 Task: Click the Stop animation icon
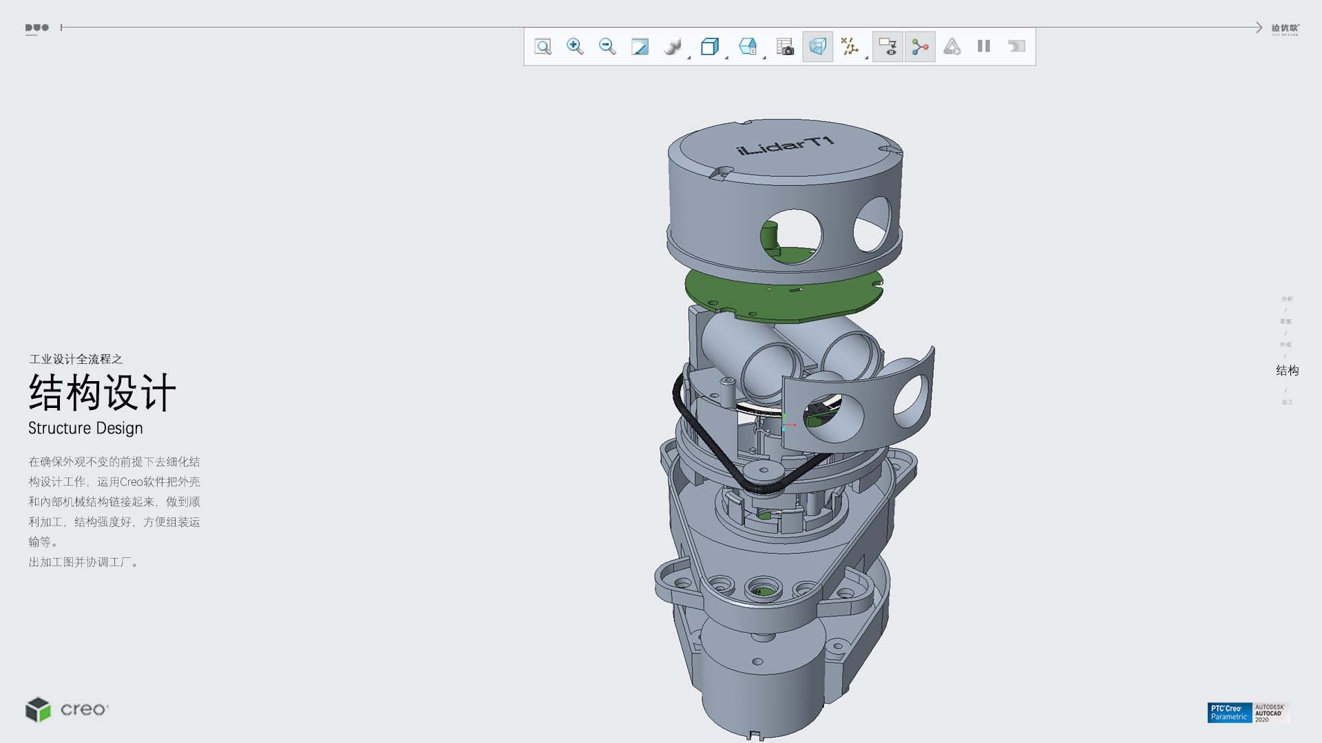pyautogui.click(x=1016, y=47)
